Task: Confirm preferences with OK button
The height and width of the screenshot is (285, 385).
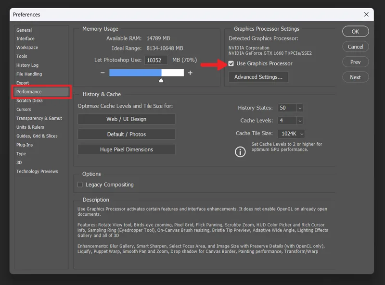Action: 355,31
